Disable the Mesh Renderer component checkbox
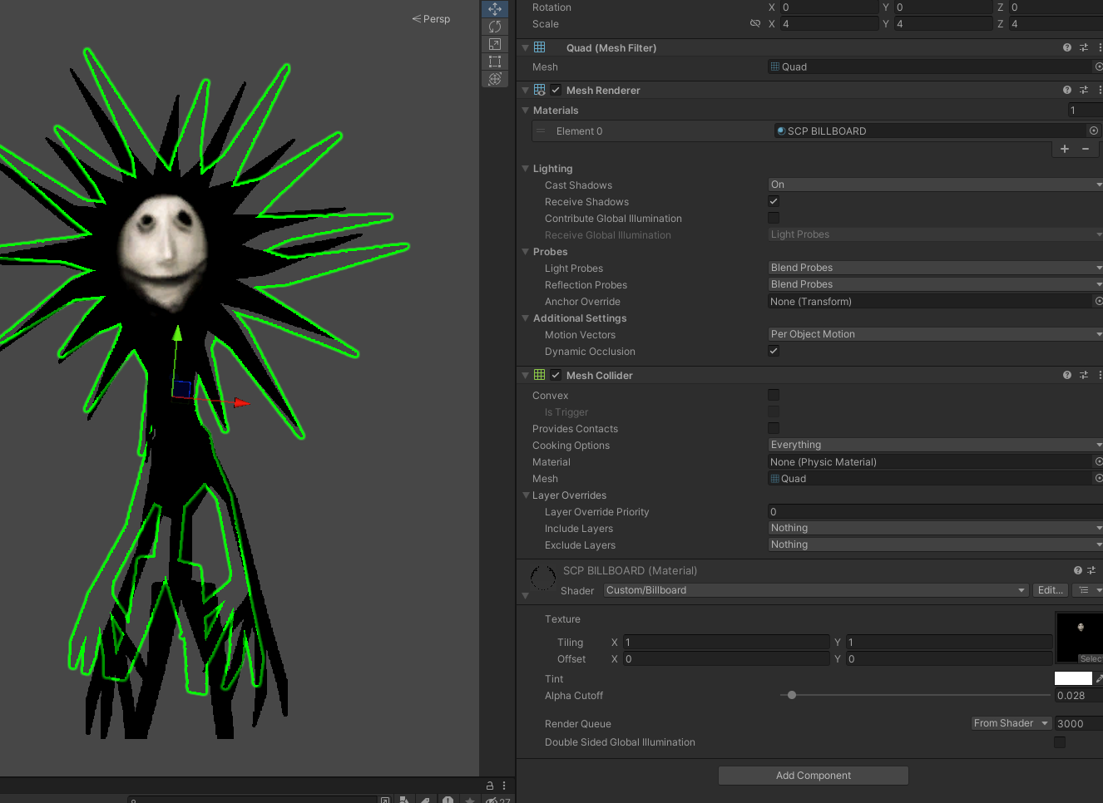 tap(556, 90)
